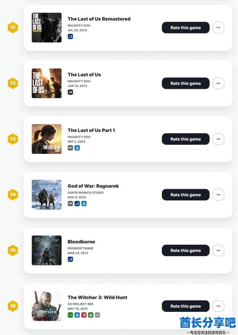Click PS5 platform icon under God of War: Ragnarok
This screenshot has height=335, width=238.
tap(84, 204)
